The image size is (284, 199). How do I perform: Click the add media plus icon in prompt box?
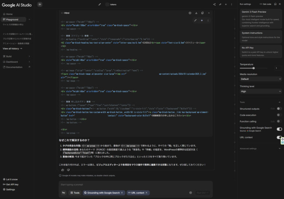190,192
